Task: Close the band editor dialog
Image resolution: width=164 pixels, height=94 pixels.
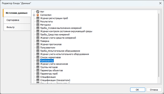Action: click(160, 3)
